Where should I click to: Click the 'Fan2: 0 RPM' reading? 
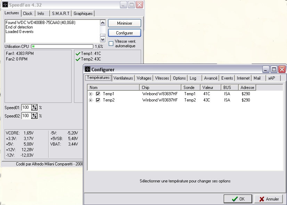(17, 59)
